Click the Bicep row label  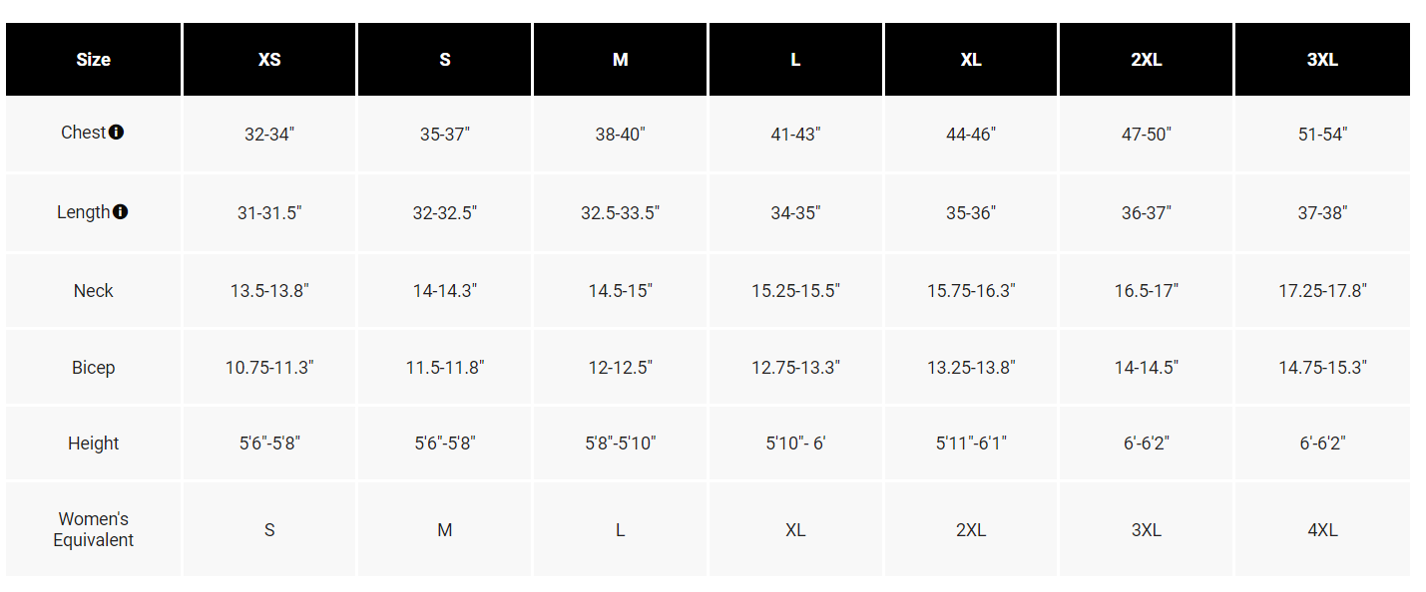pos(93,368)
